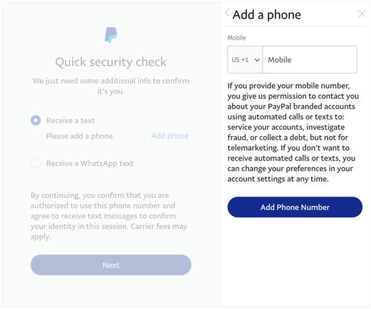371x309 pixels.
Task: Select the Receive a text radio option
Action: [x=36, y=120]
